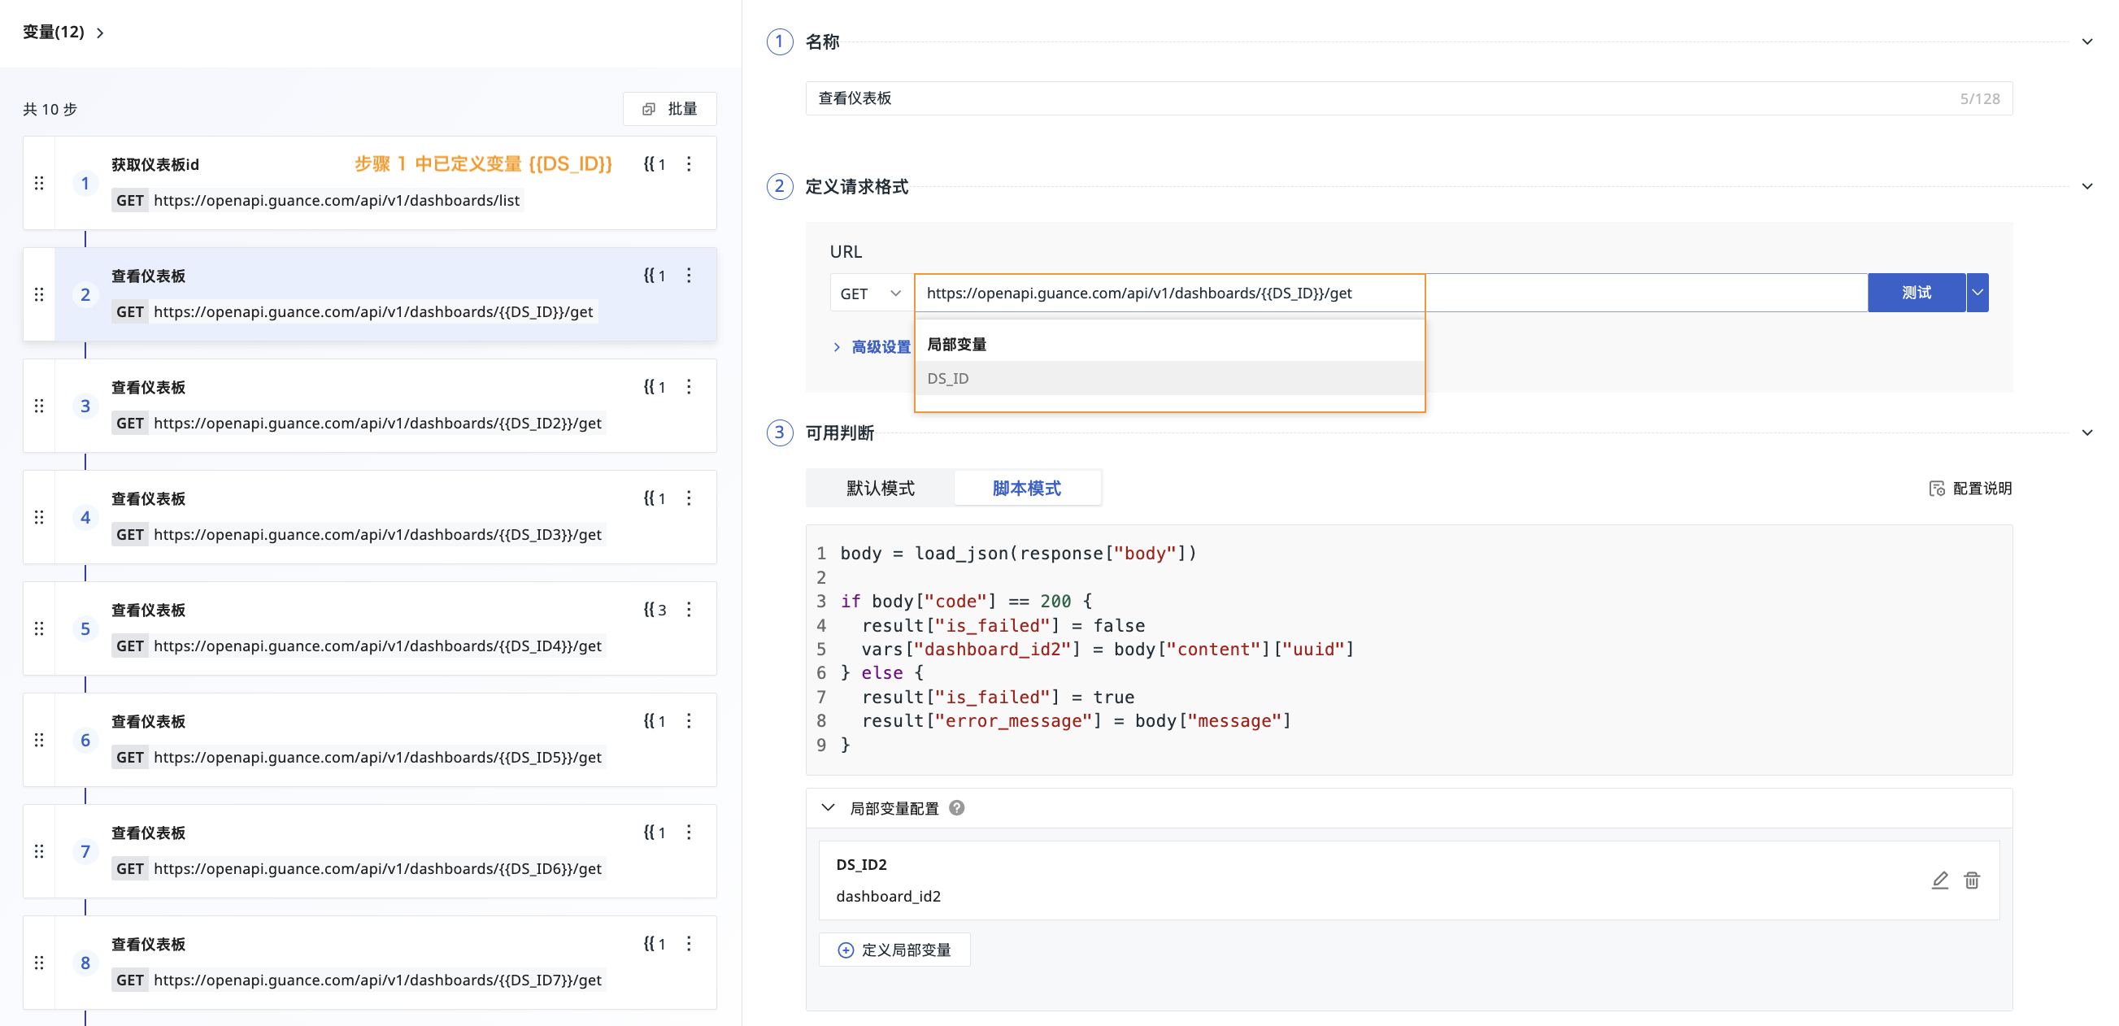The width and height of the screenshot is (2119, 1026).
Task: Delete the DS_ID2 local variable
Action: point(1971,880)
